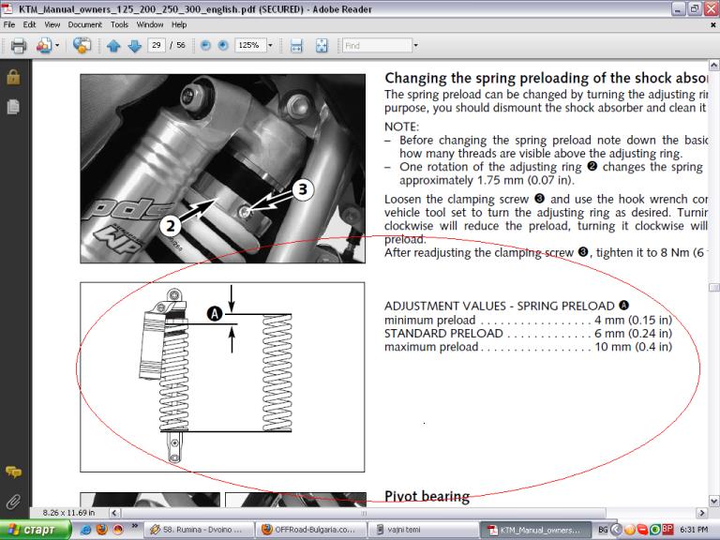Click the BG language indicator in tray
This screenshot has height=540, width=720.
point(603,530)
